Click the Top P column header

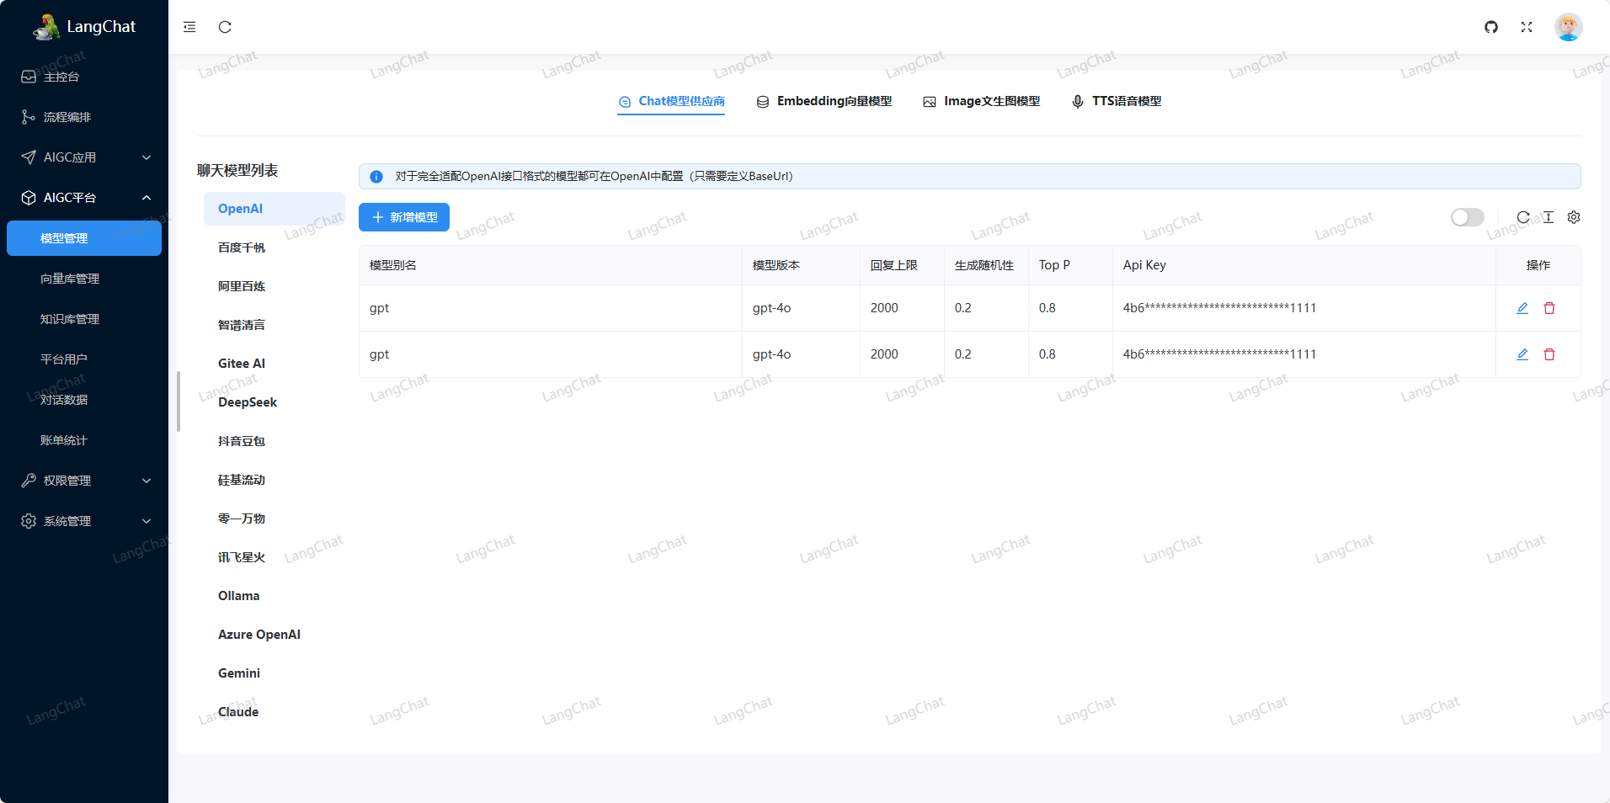(x=1070, y=265)
